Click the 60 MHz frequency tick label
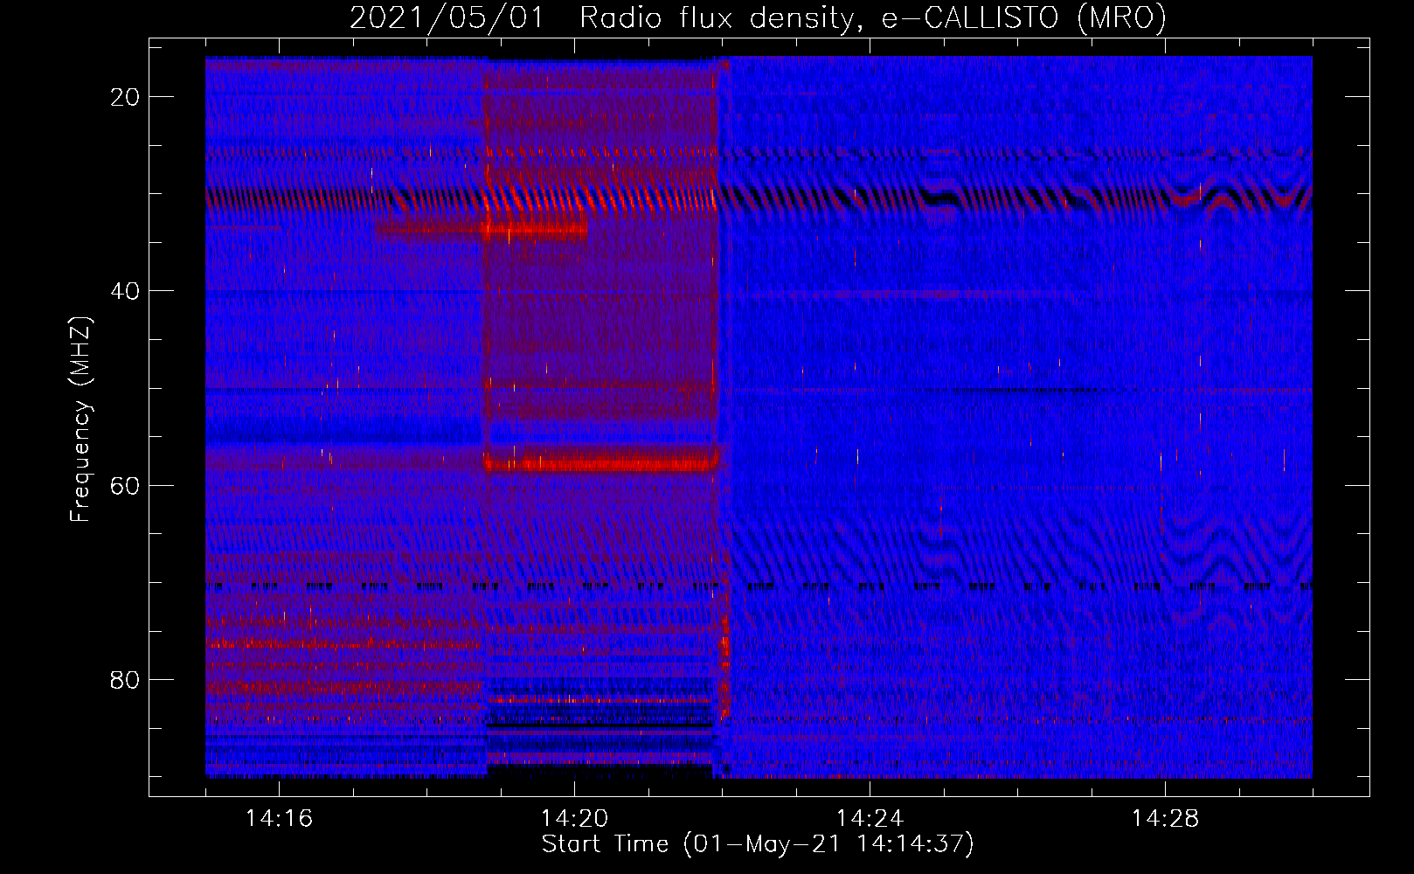1414x874 pixels. click(125, 486)
